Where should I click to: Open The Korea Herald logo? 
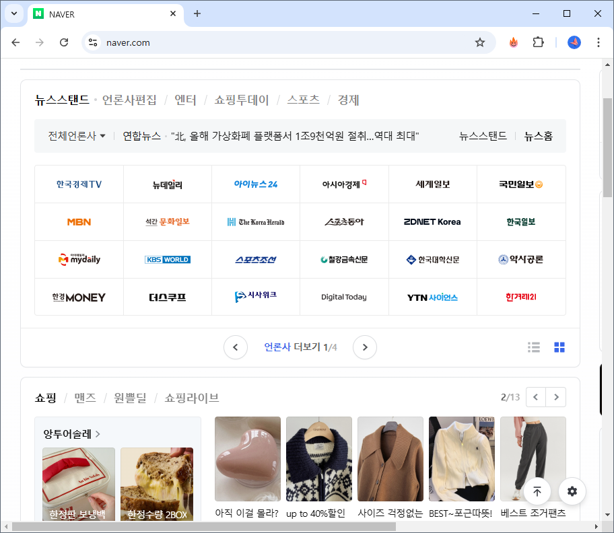(x=256, y=222)
